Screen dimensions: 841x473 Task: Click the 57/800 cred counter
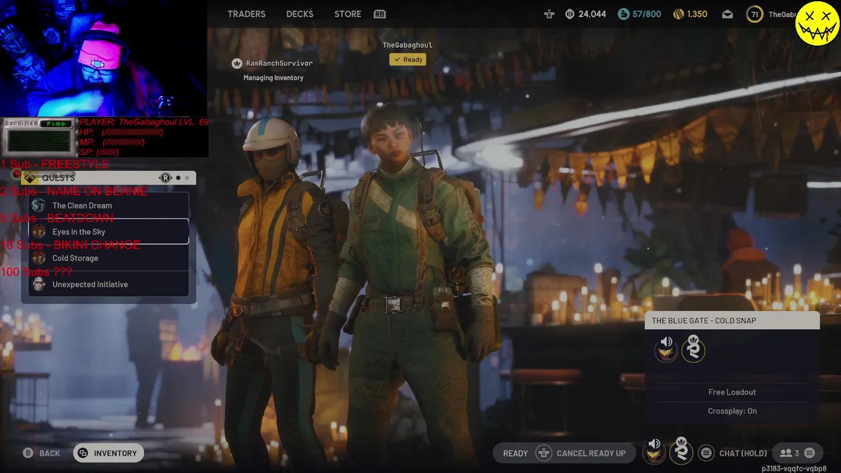pyautogui.click(x=647, y=14)
